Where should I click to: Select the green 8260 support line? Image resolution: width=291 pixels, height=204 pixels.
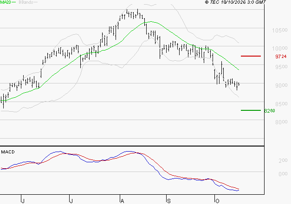[x=251, y=110]
